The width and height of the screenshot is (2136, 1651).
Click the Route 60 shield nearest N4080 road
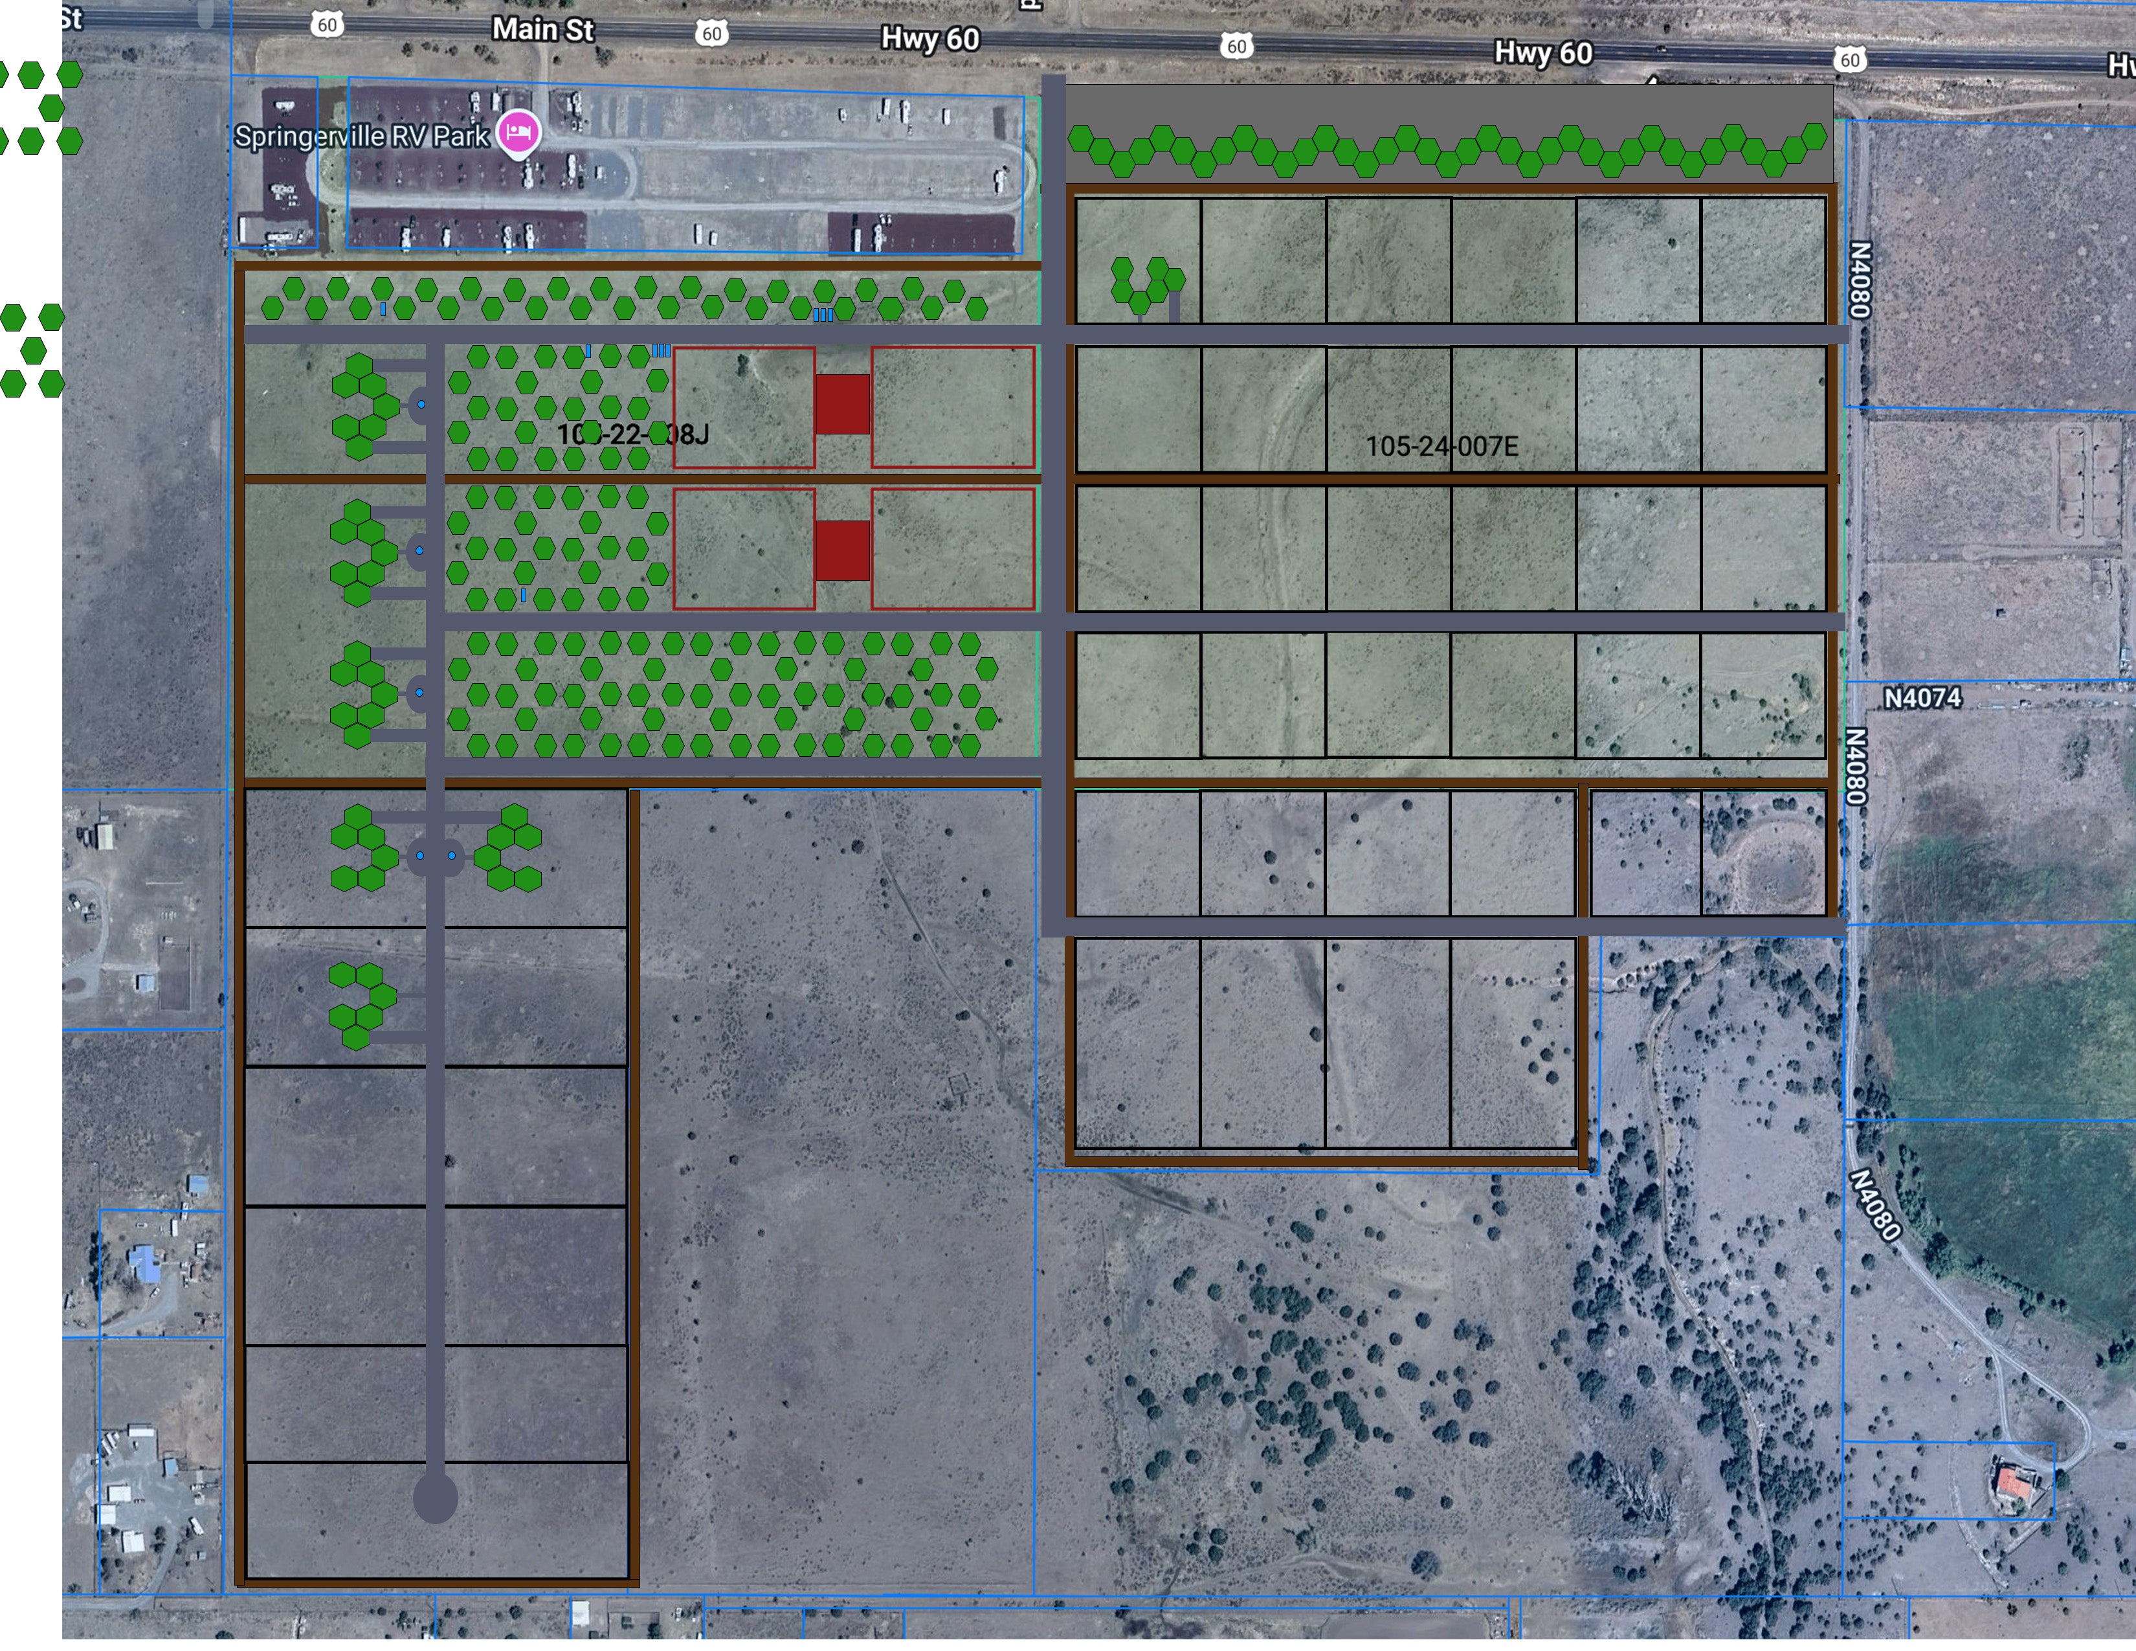(x=1849, y=60)
